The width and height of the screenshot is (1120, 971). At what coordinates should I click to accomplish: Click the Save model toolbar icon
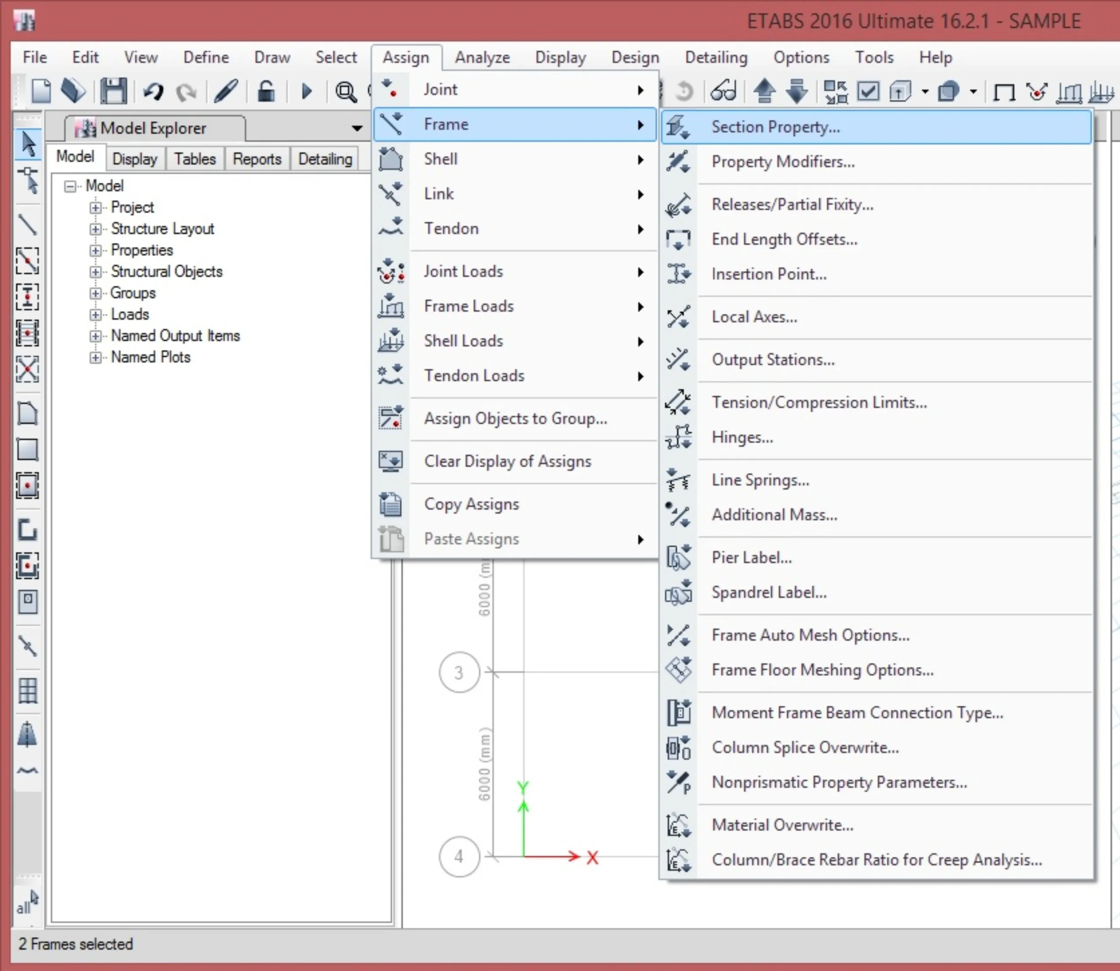(x=113, y=91)
